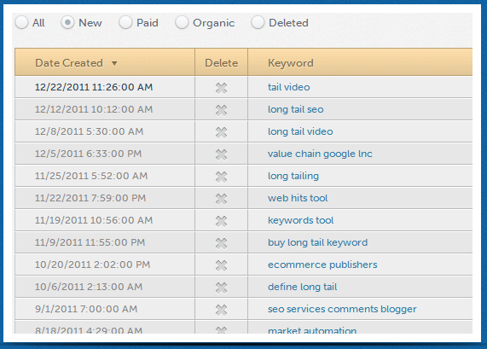The image size is (487, 349).
Task: Delete the 'web hits tool' keyword
Action: 221,199
